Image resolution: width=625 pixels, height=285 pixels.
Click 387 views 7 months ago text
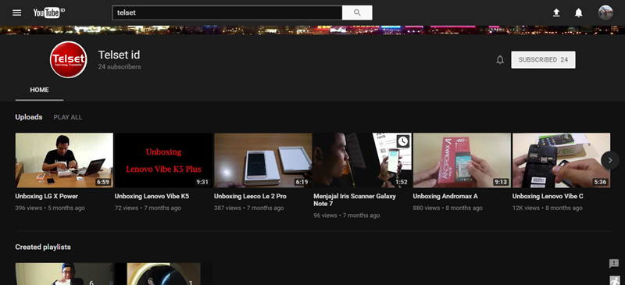pyautogui.click(x=249, y=208)
